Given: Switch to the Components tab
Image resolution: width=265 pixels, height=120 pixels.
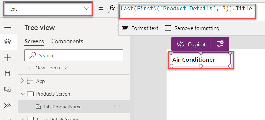Looking at the screenshot, I should point(67,41).
